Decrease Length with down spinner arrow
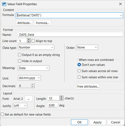Viewport: 125px width, 126px height. tap(61, 99)
